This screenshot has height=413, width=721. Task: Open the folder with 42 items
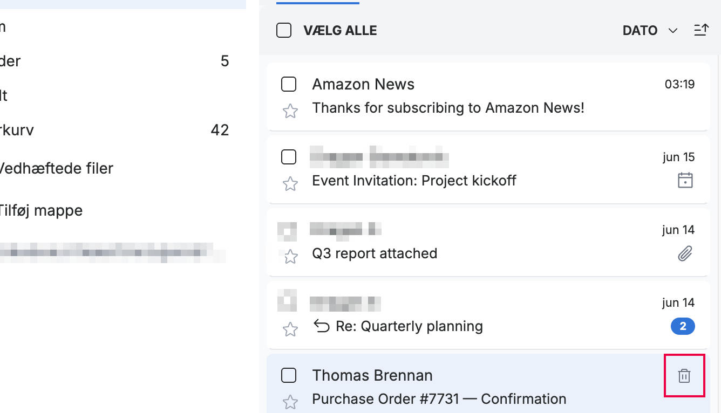pyautogui.click(x=114, y=130)
